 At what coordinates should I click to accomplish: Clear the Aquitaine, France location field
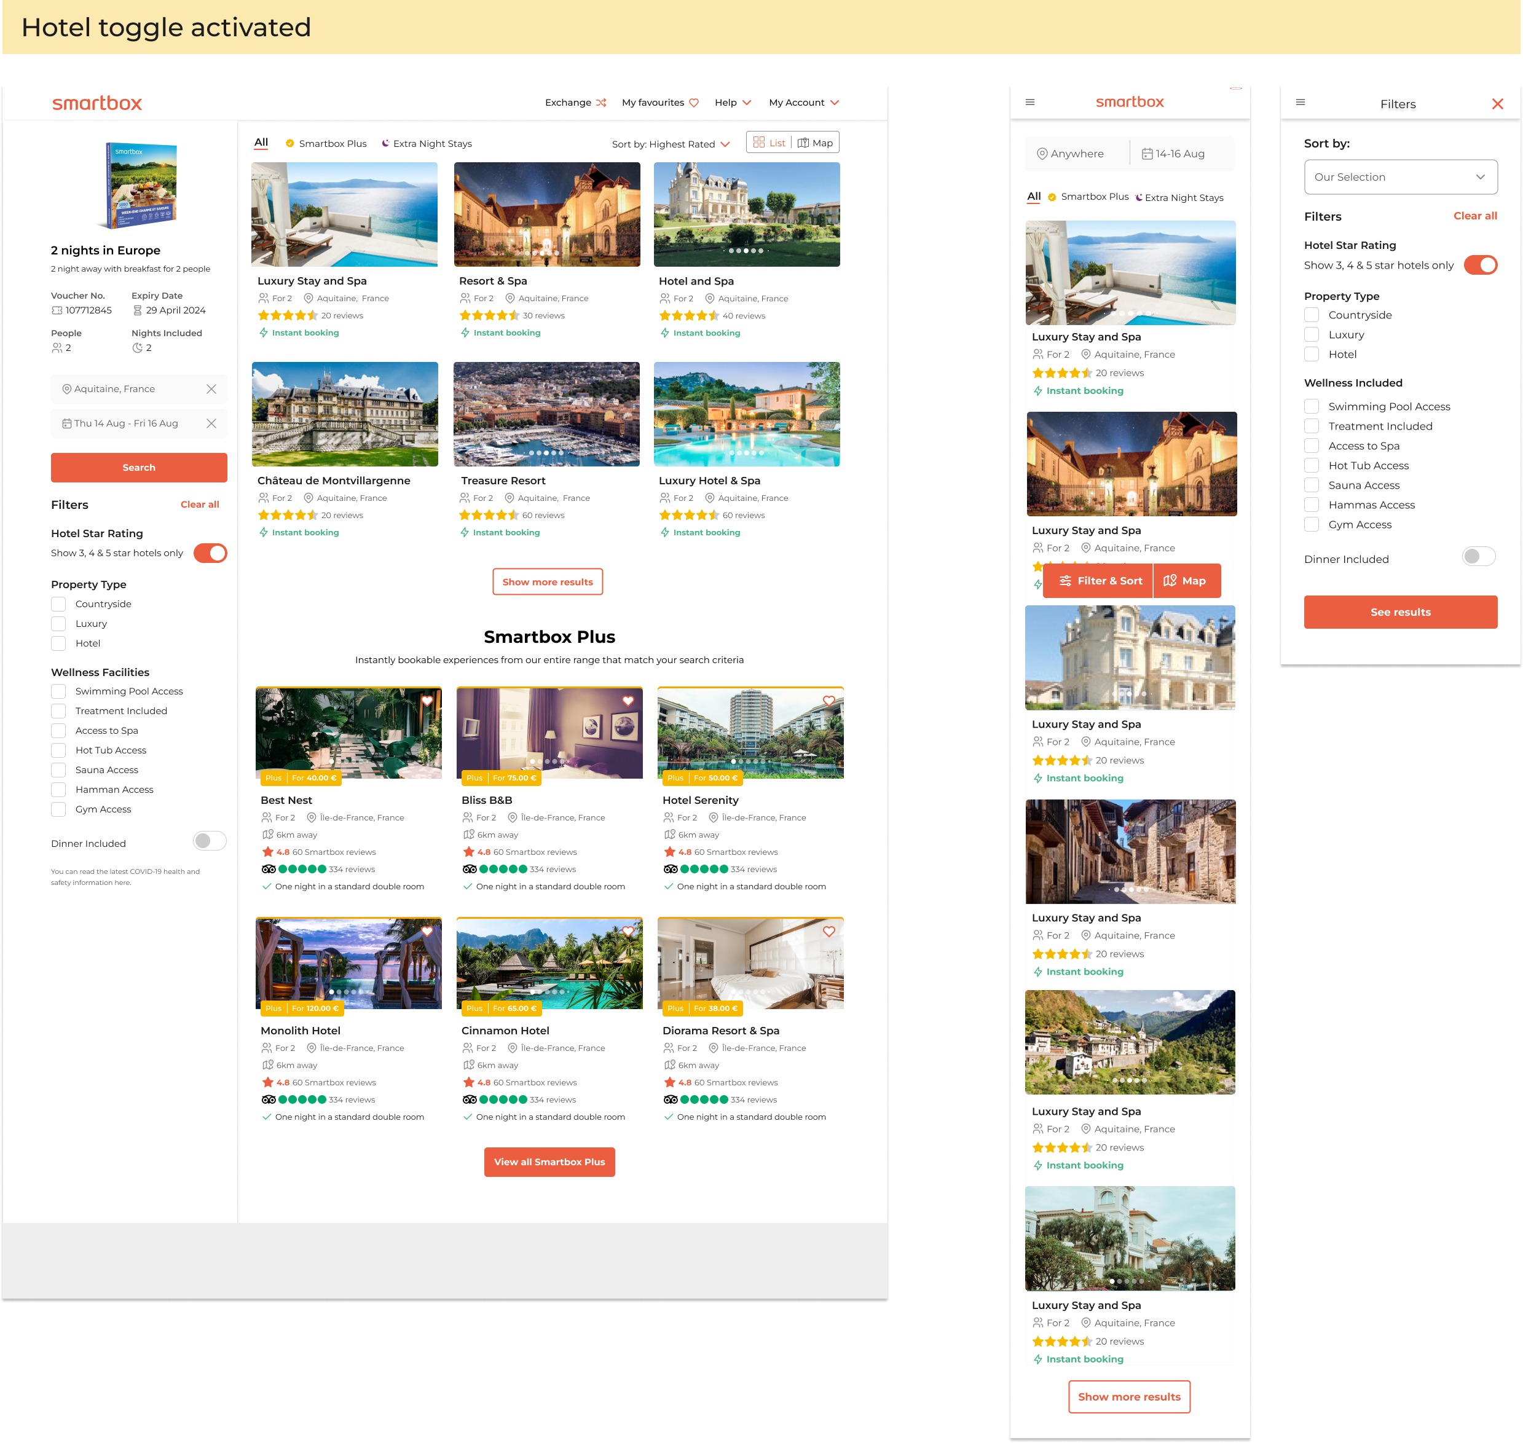pos(211,389)
